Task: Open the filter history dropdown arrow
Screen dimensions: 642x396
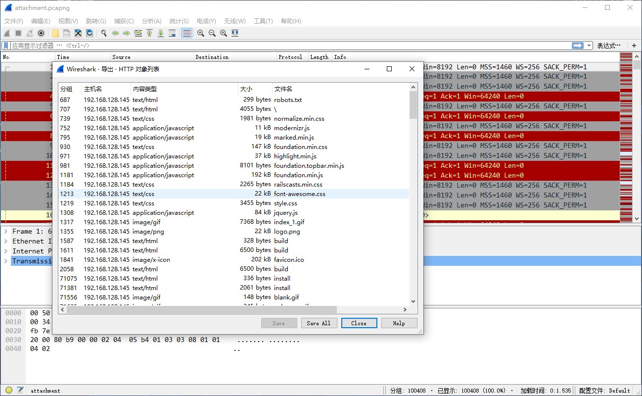Action: (x=589, y=46)
